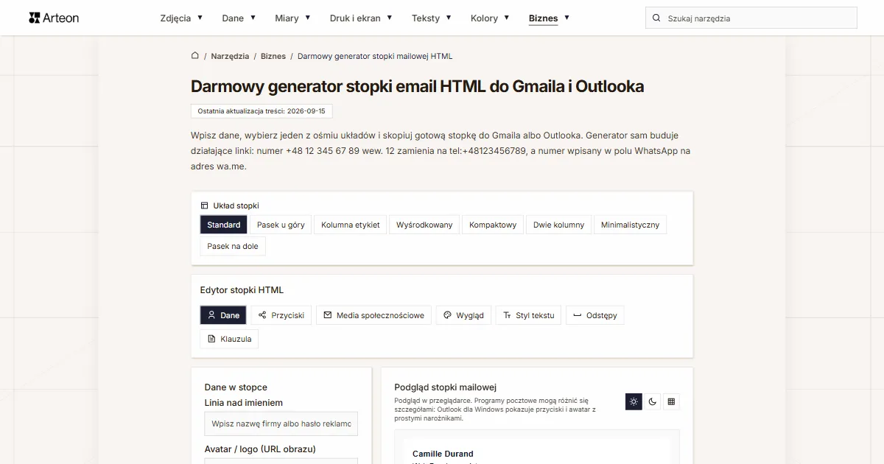Open the Druk i ekran dropdown menu
The width and height of the screenshot is (884, 464).
pos(361,18)
